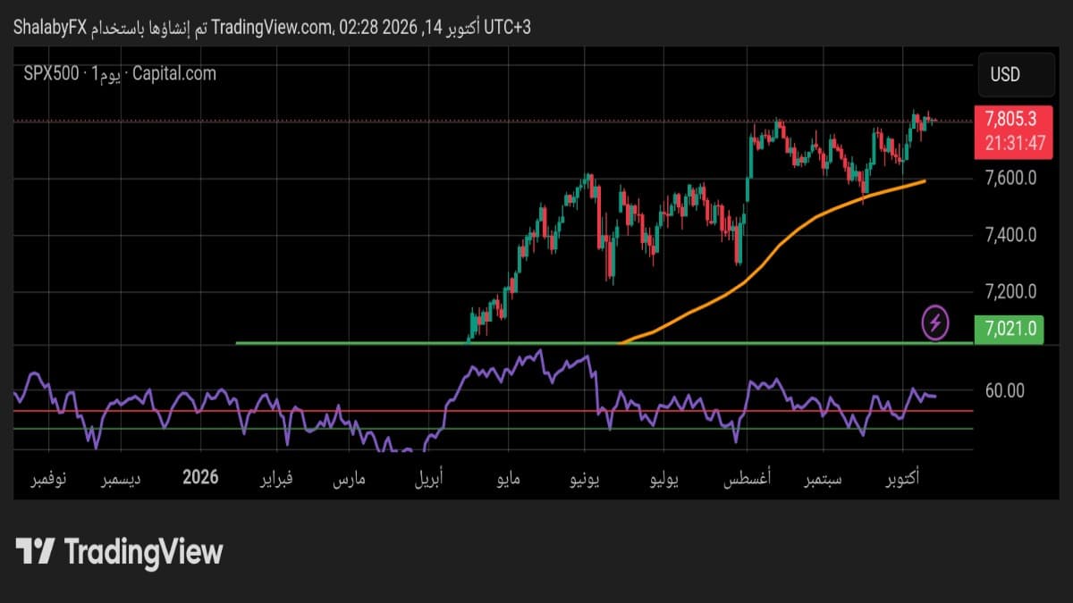Click the 60.00 RSI scale value

[1005, 390]
